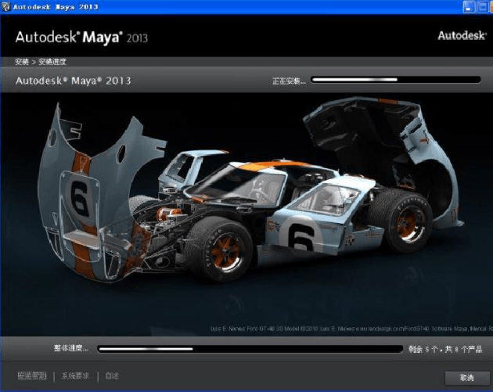Click the Maya icon in title bar

5,6
